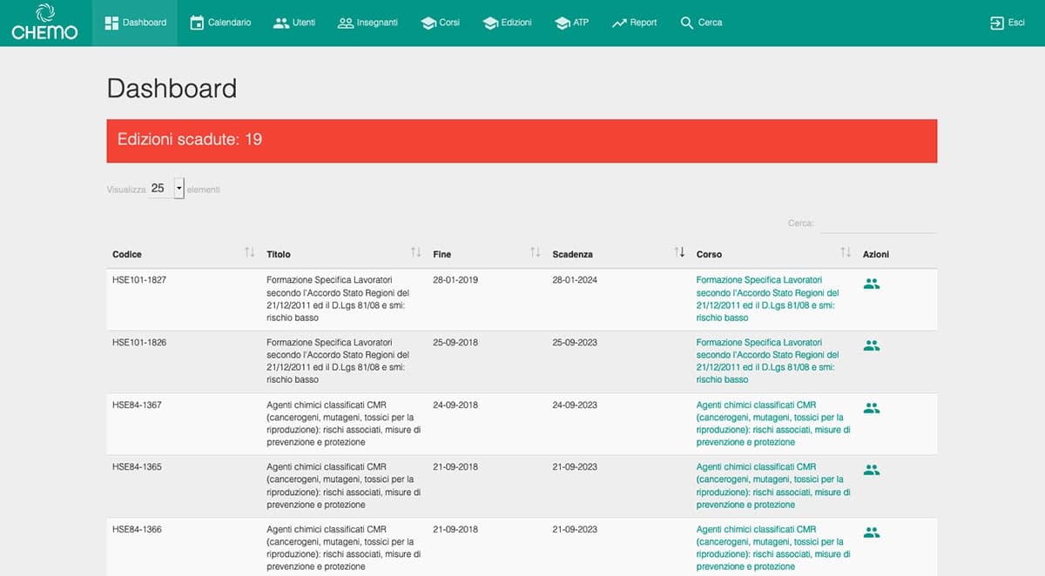Click the CHEMO logo in the header
The image size is (1045, 576).
(x=44, y=23)
